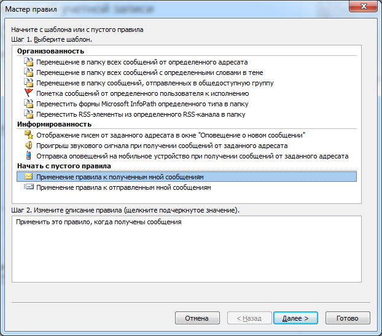Click rule description 'Применить это правило, когда получены сообщения'
Image resolution: width=382 pixels, height=336 pixels.
point(99,222)
